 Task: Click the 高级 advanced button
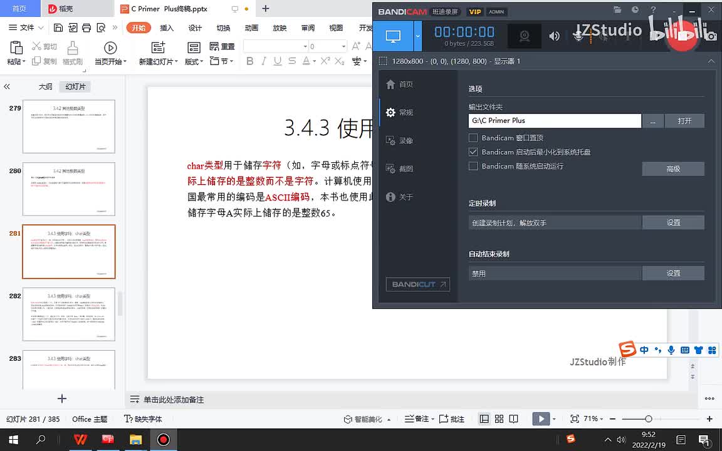point(673,169)
